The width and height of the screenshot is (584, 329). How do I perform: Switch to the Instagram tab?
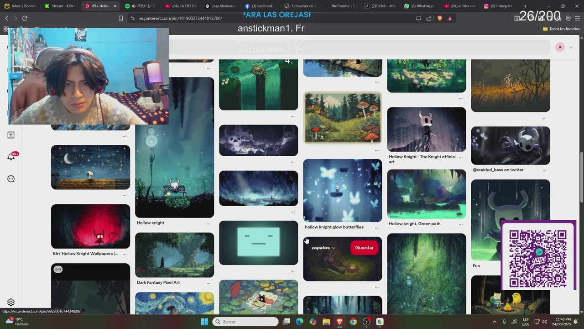point(500,6)
